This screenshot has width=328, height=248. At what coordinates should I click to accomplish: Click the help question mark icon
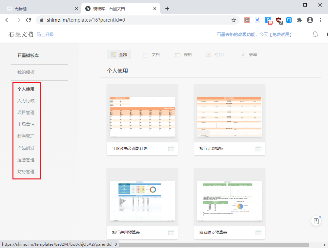point(316,221)
